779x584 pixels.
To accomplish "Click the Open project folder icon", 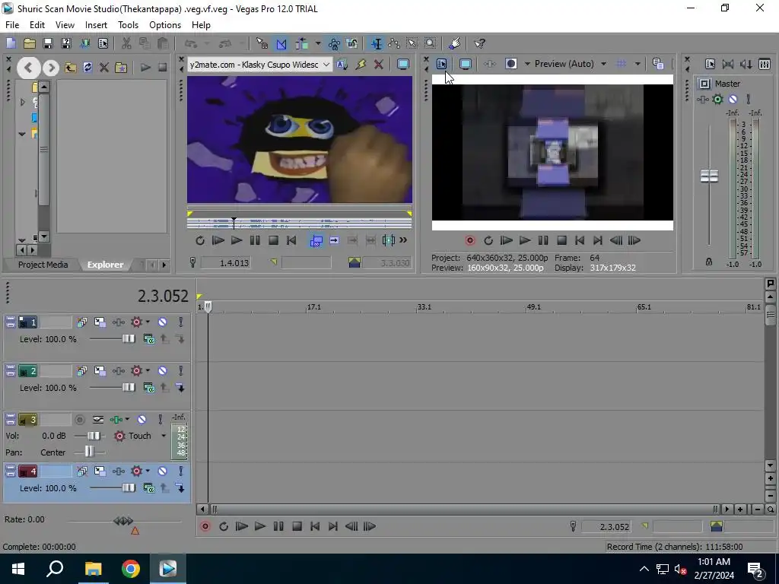I will tap(30, 43).
